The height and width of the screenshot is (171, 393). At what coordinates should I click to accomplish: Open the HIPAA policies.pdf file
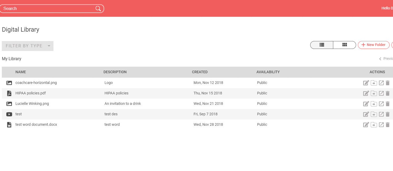31,93
